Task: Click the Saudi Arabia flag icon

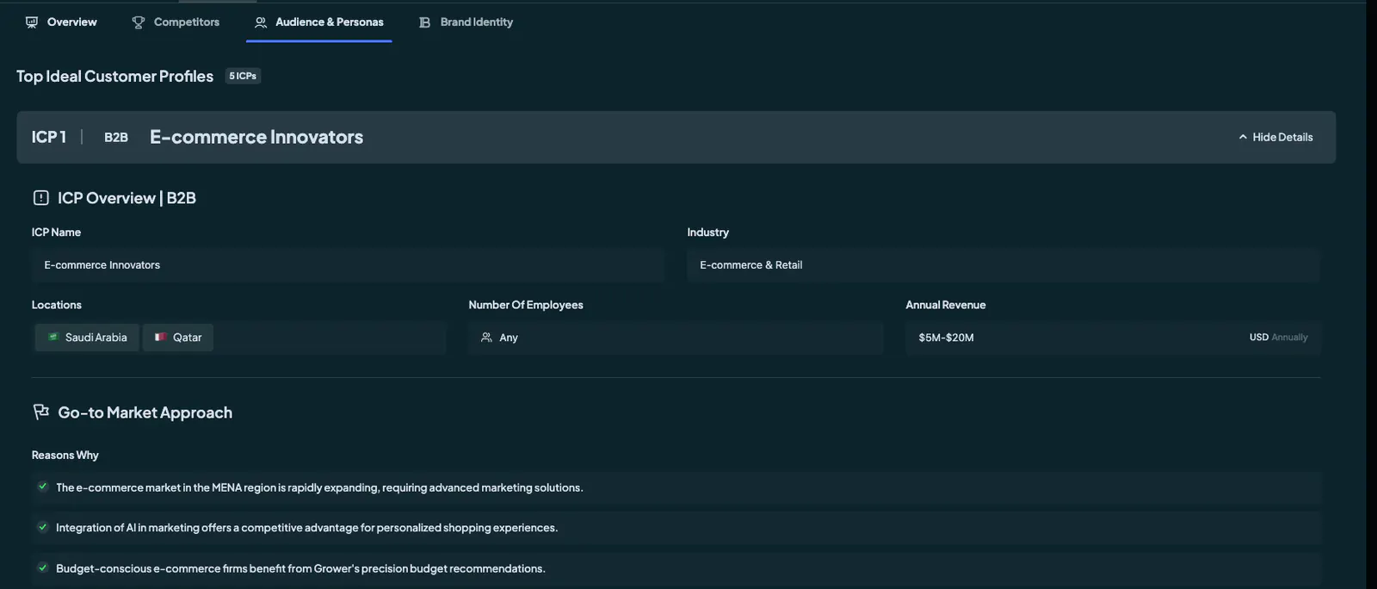Action: 53,337
